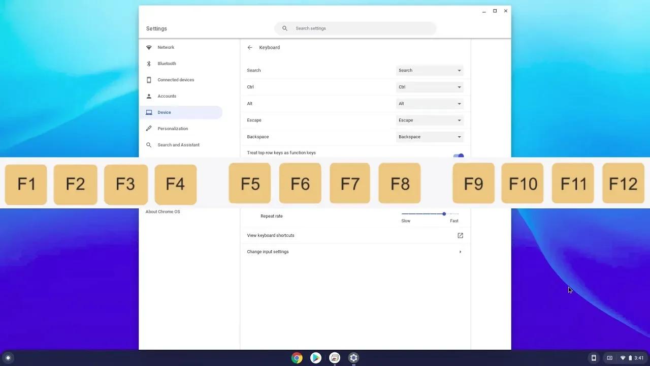Switch to Personalization settings section

click(173, 129)
